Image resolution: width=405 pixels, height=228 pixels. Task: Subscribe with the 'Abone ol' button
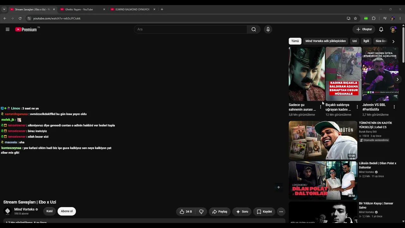pos(67,211)
